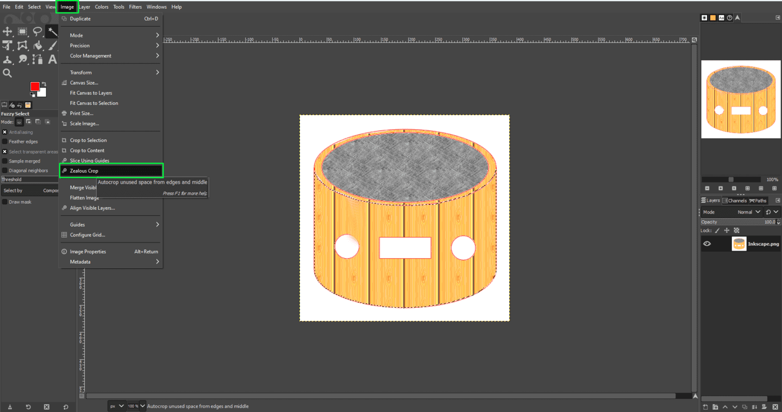Switch to the Channels tab
This screenshot has height=412, width=782.
(735, 201)
